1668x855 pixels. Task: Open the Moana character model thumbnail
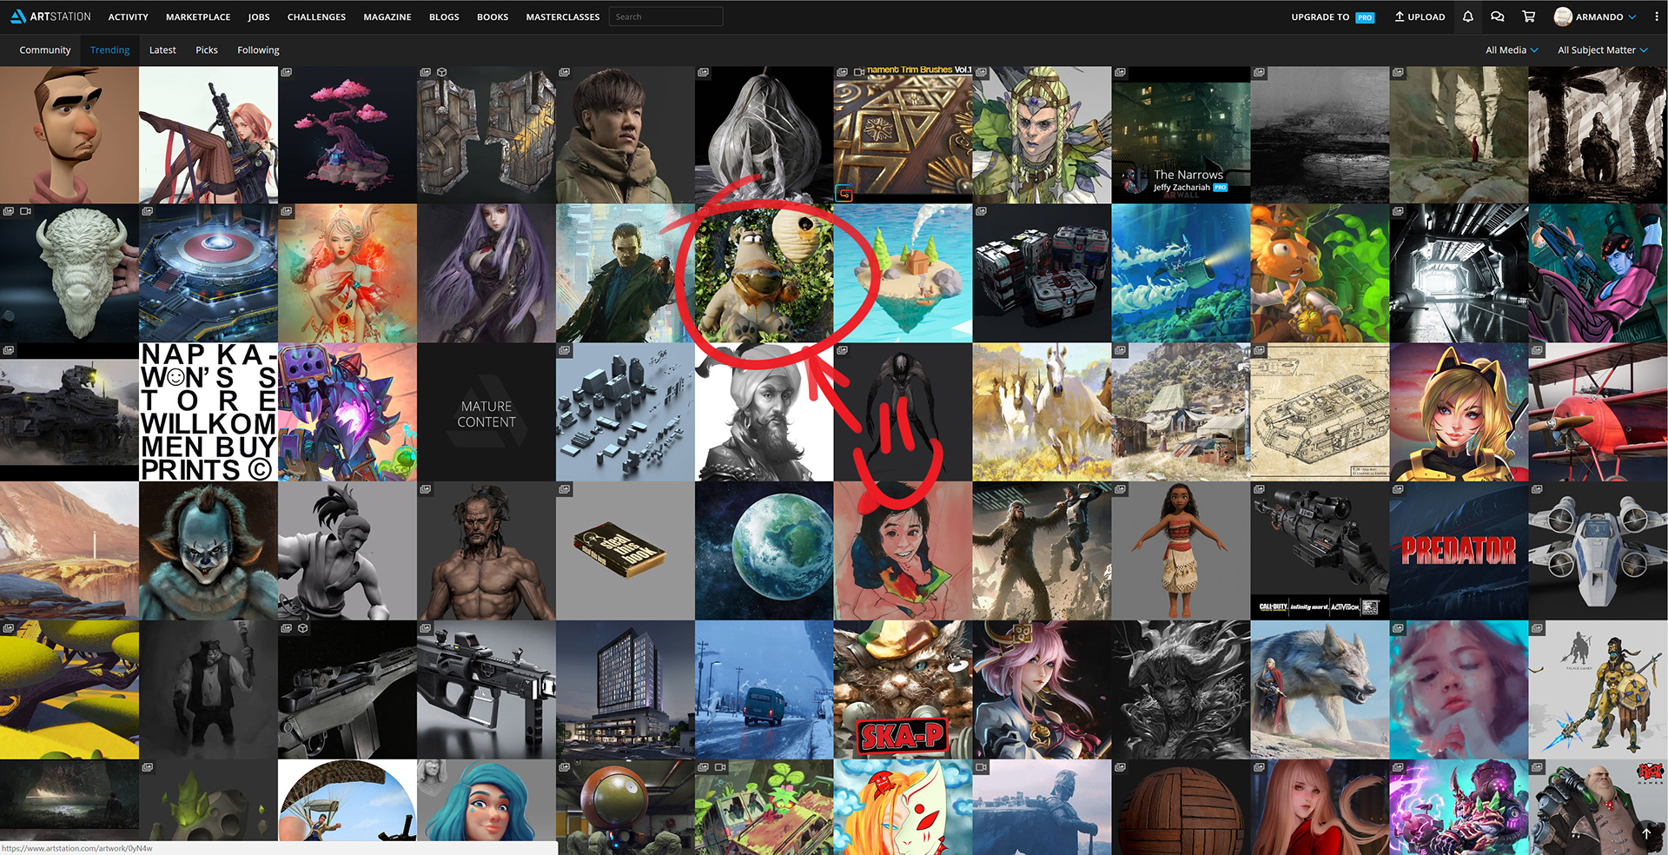tap(1181, 551)
